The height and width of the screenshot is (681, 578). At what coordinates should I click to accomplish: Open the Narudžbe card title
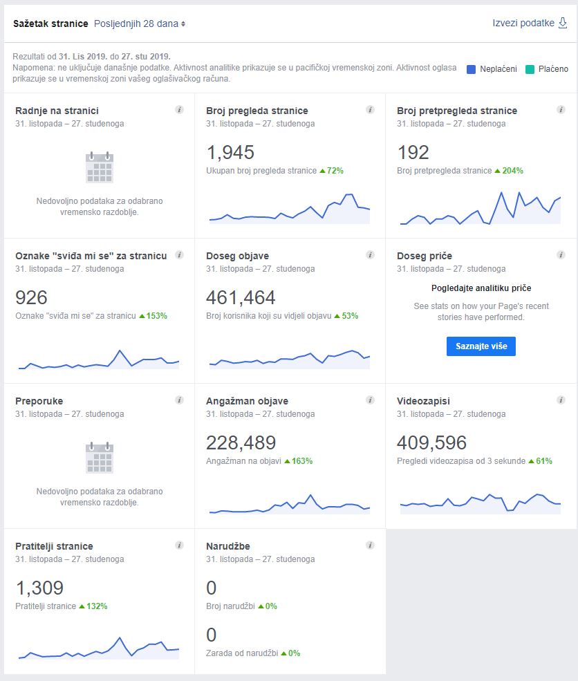(228, 546)
